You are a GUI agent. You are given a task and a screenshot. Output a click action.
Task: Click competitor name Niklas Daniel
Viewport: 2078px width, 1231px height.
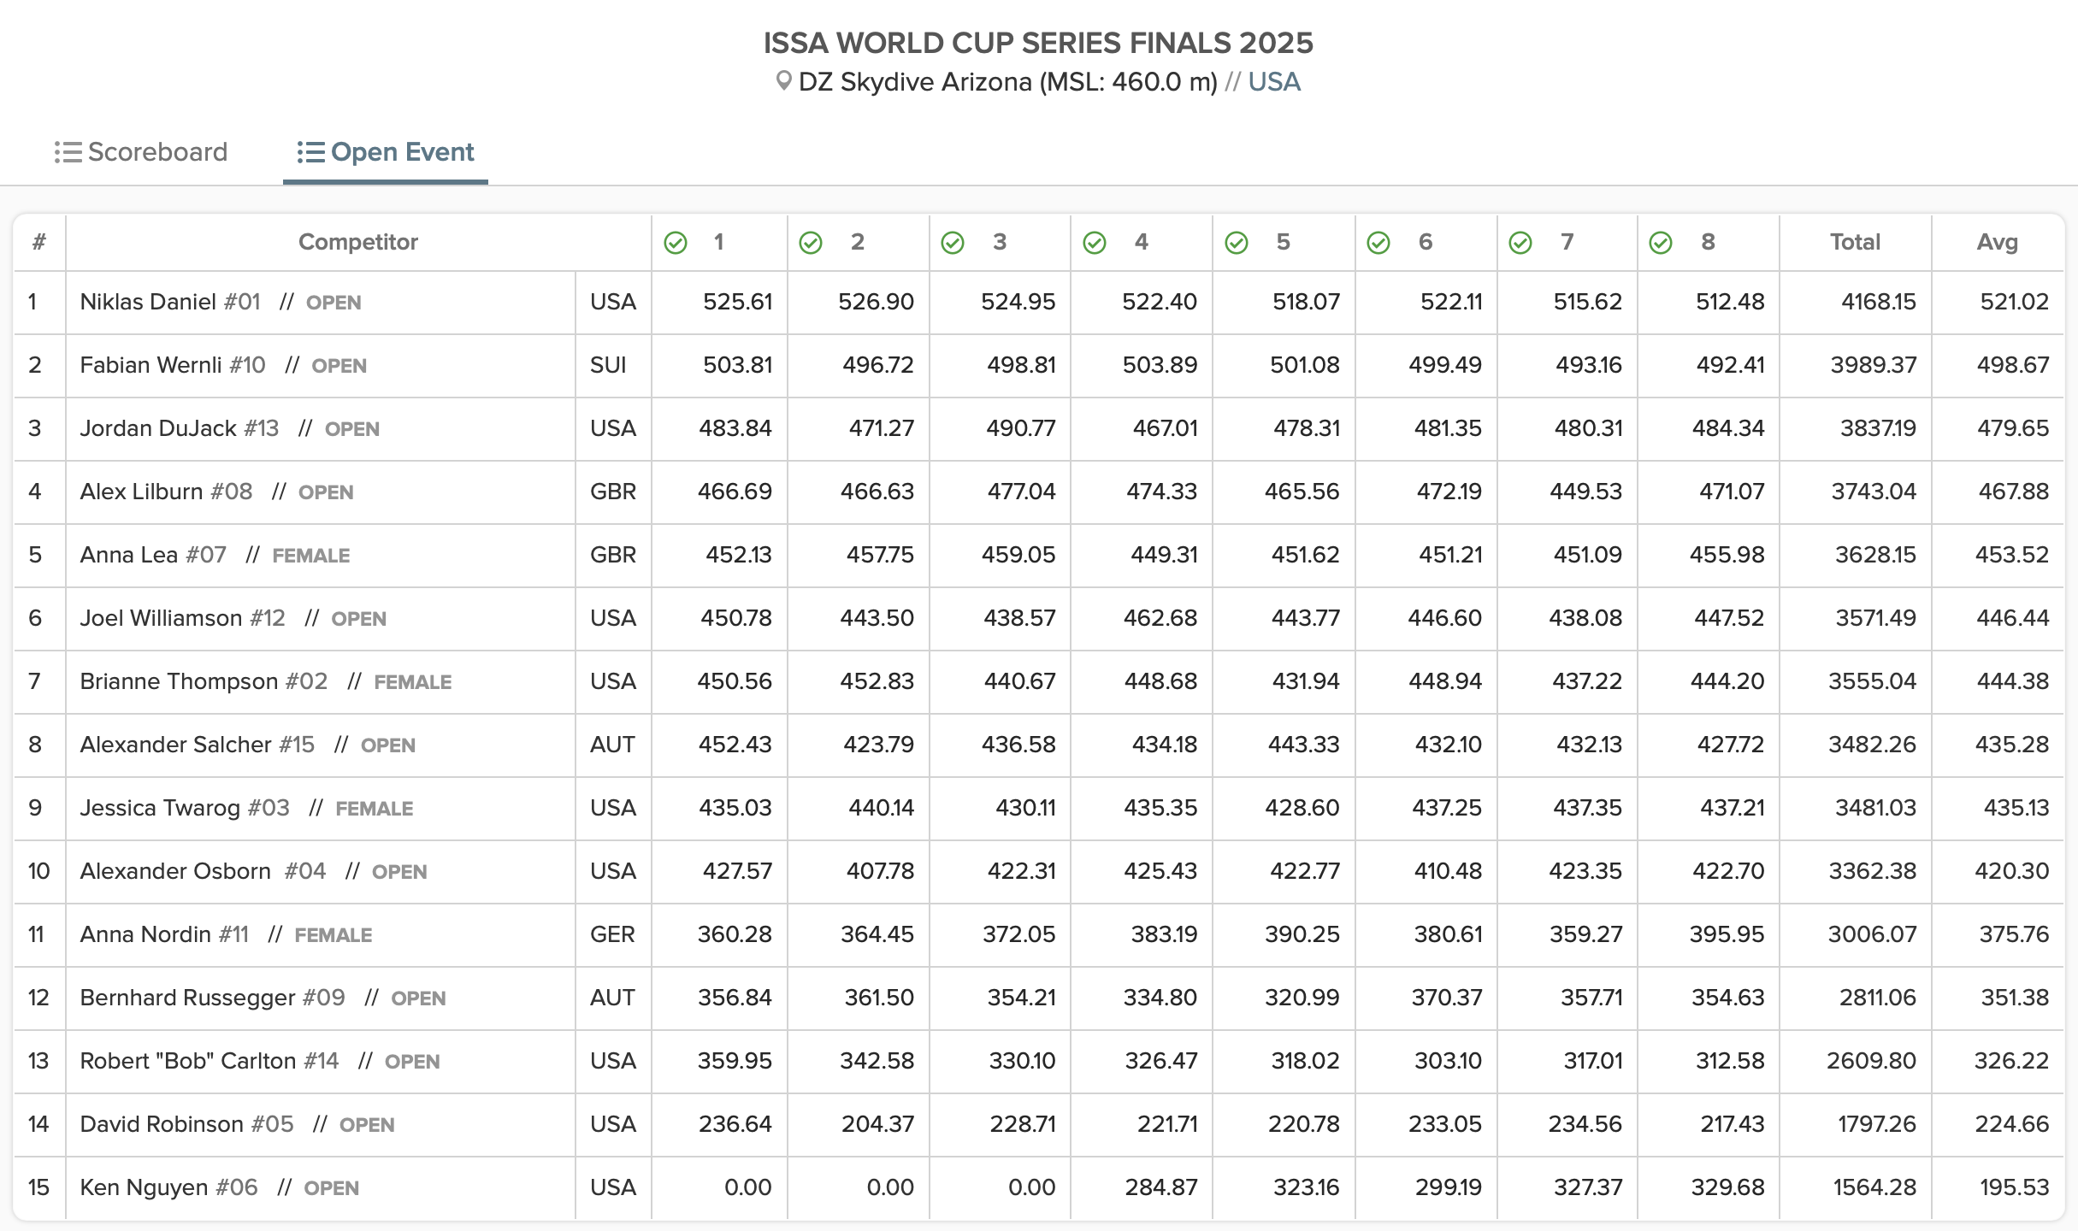point(148,302)
